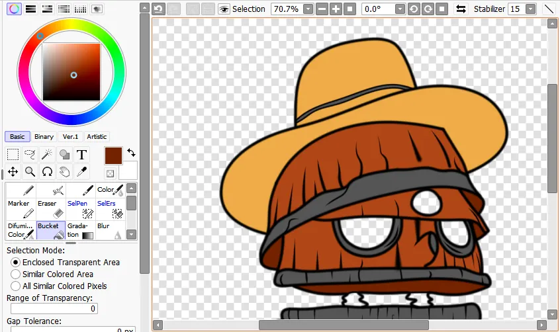Select the Pencil brush tool
Screen dimensions: 560x332
(x=21, y=190)
